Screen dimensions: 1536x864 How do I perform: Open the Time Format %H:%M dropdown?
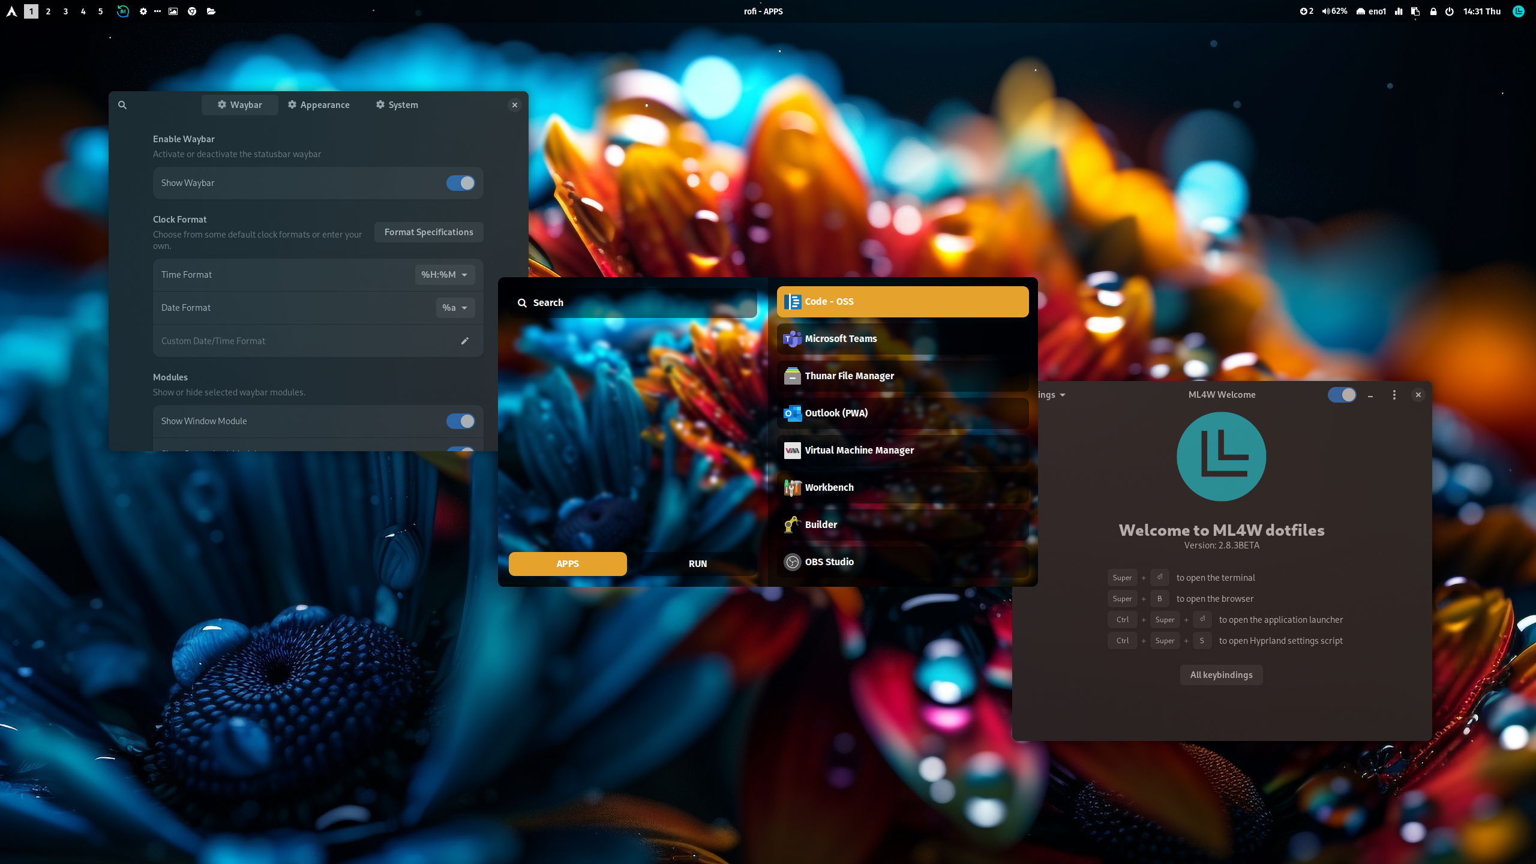[445, 275]
